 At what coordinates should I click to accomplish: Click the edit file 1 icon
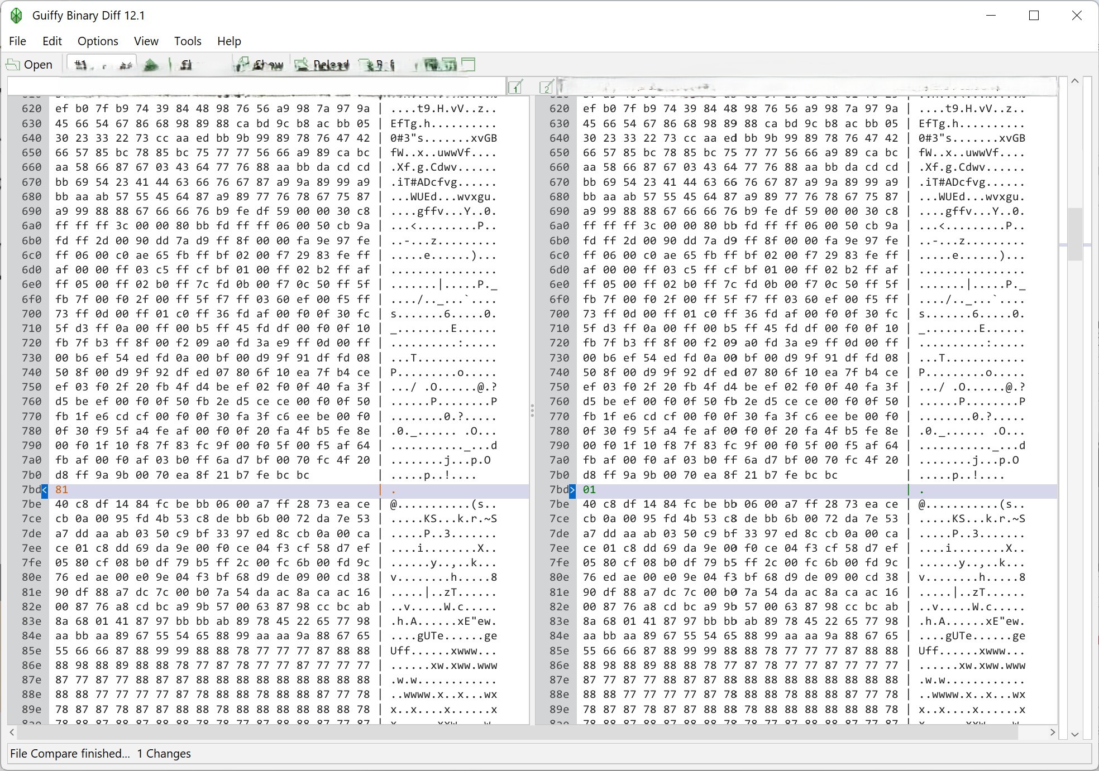point(516,86)
